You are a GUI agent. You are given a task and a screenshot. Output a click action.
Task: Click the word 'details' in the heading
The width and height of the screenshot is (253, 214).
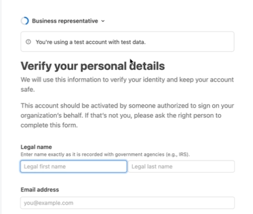click(147, 66)
